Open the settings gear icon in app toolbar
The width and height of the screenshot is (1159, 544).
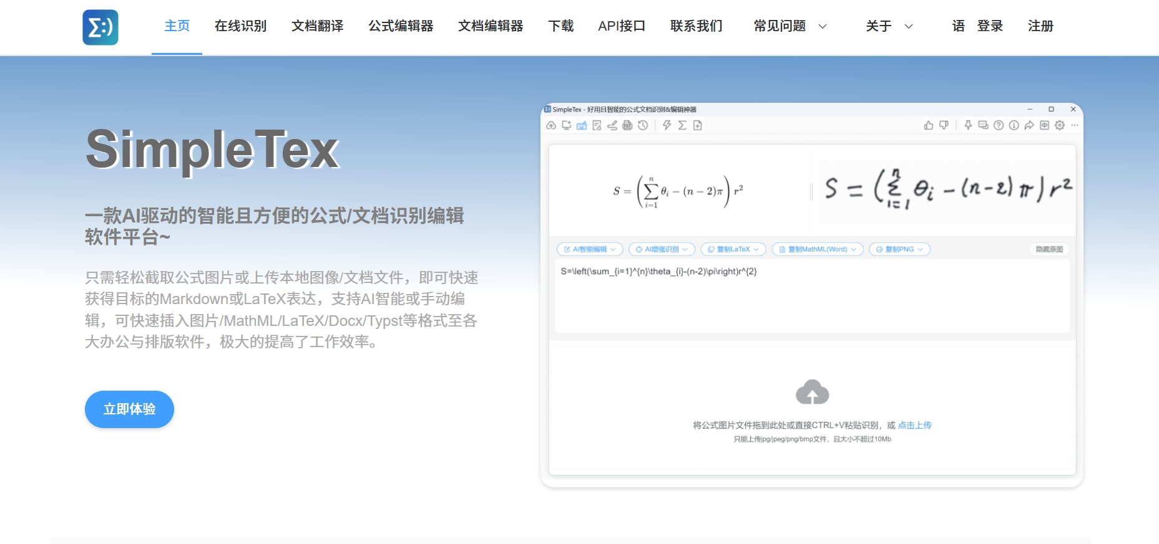pyautogui.click(x=1060, y=125)
